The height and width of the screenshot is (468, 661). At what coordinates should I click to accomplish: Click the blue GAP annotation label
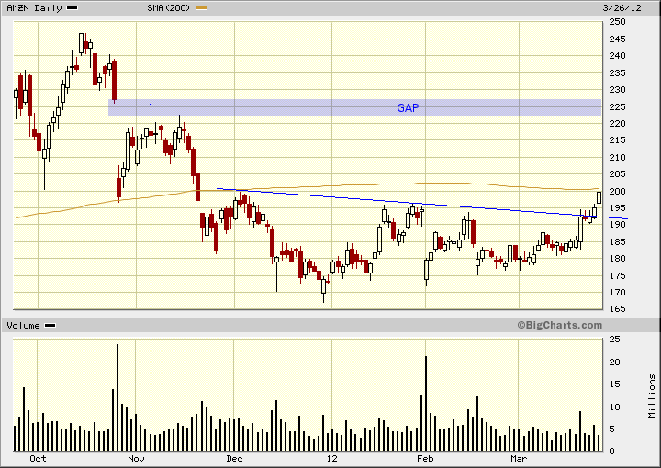pos(408,108)
